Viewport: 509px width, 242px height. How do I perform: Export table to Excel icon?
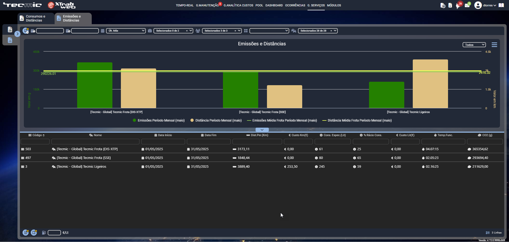26,233
